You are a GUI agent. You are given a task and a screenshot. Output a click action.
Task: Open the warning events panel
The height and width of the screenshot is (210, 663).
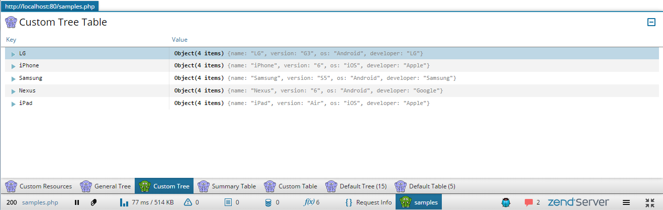(x=192, y=202)
